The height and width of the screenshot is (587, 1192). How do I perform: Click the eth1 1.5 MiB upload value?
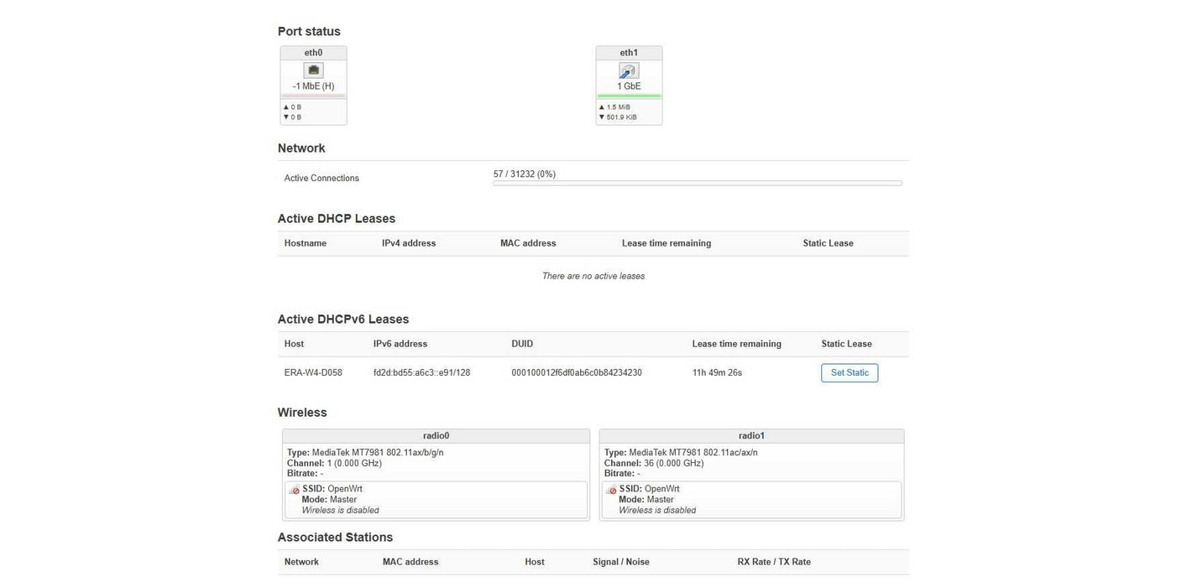(618, 107)
